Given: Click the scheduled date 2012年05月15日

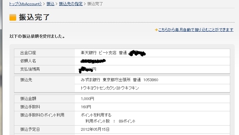Looking at the screenshot, I should (95, 130).
